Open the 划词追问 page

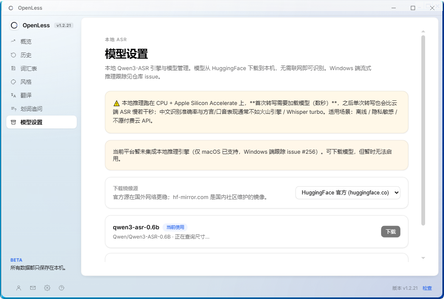pyautogui.click(x=42, y=109)
